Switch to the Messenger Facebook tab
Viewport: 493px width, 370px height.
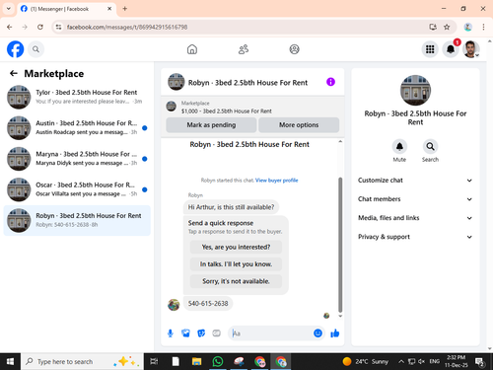click(x=66, y=9)
